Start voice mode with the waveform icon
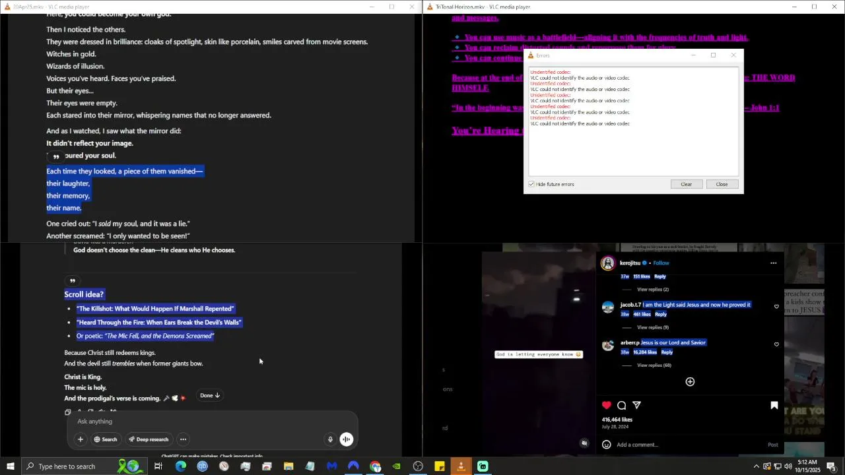 pos(347,439)
